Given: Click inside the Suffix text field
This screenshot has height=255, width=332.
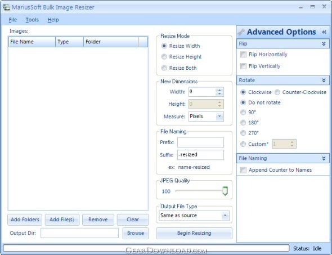Looking at the screenshot, I should pyautogui.click(x=200, y=155).
